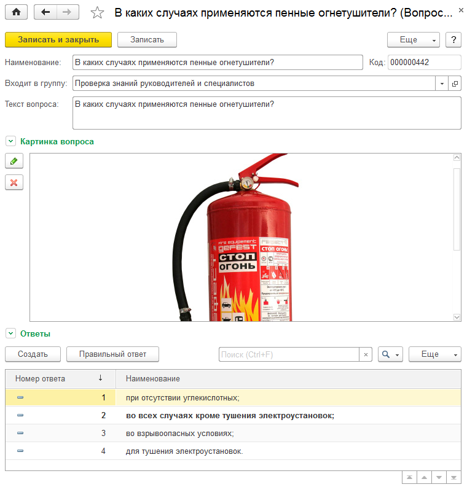This screenshot has height=487, width=467.
Task: Delete question picture with red cross
Action: [x=14, y=182]
